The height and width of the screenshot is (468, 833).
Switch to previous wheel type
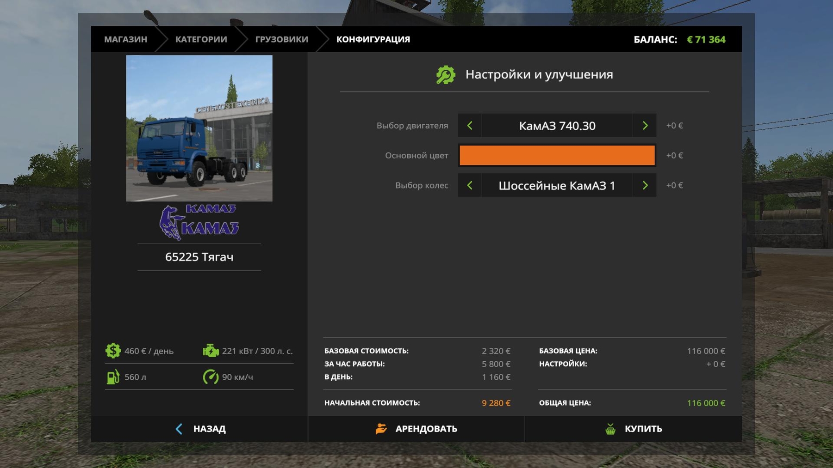[470, 185]
